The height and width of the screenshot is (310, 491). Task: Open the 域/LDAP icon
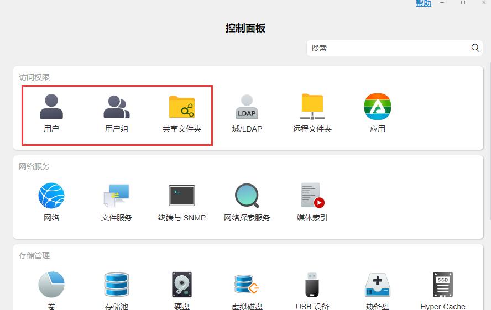tap(247, 107)
